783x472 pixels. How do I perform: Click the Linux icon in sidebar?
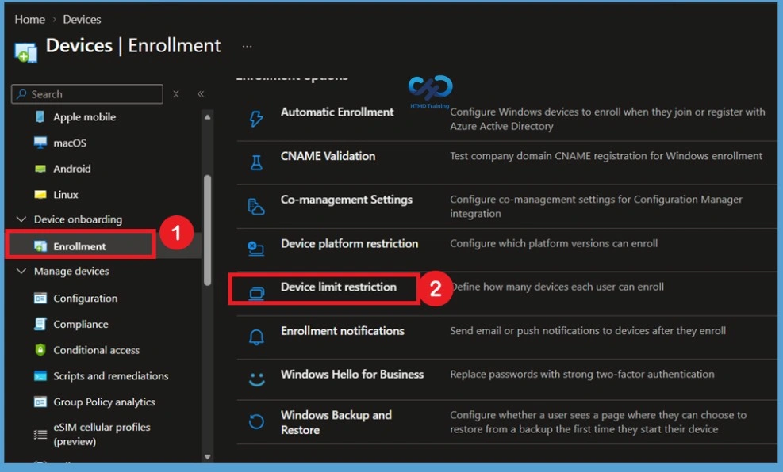click(x=40, y=194)
